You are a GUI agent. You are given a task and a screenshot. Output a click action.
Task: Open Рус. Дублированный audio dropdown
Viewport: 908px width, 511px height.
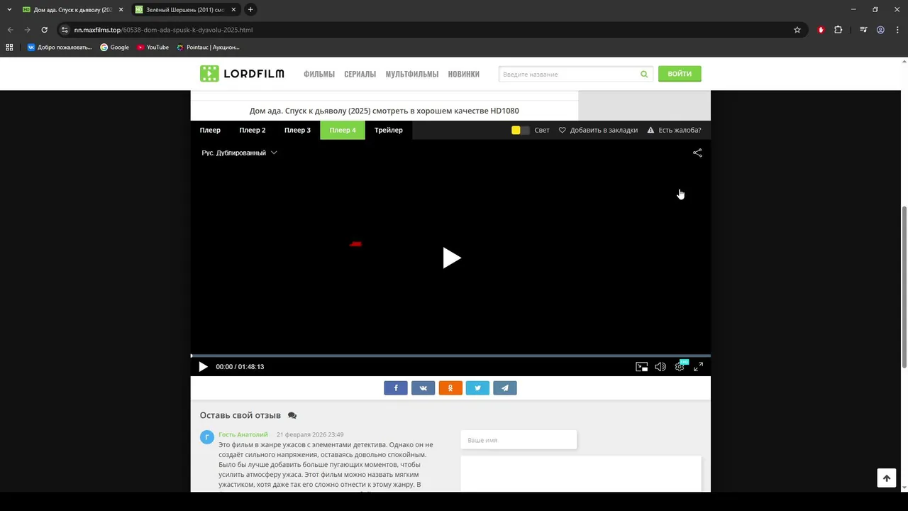click(239, 153)
